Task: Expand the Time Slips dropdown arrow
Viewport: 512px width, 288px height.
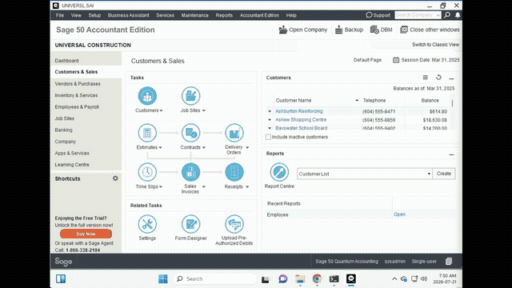Action: 161,186
